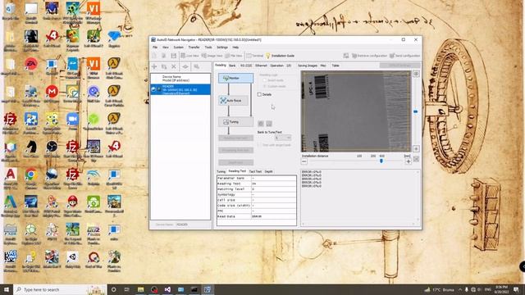Toggle Tune with target bank checkbox
The height and width of the screenshot is (295, 525).
(259, 145)
